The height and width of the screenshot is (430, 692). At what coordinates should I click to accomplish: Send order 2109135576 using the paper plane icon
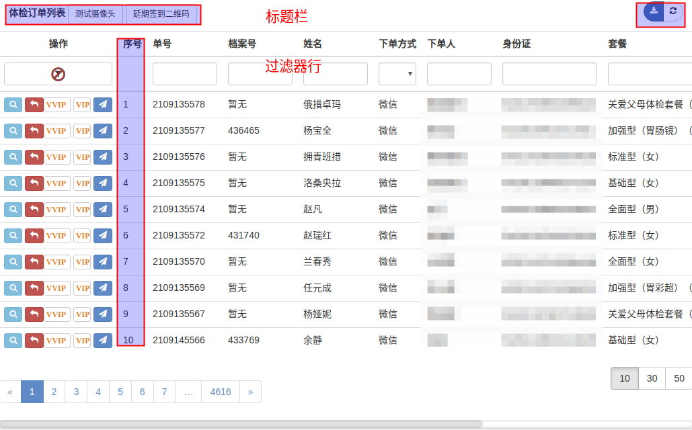[102, 157]
